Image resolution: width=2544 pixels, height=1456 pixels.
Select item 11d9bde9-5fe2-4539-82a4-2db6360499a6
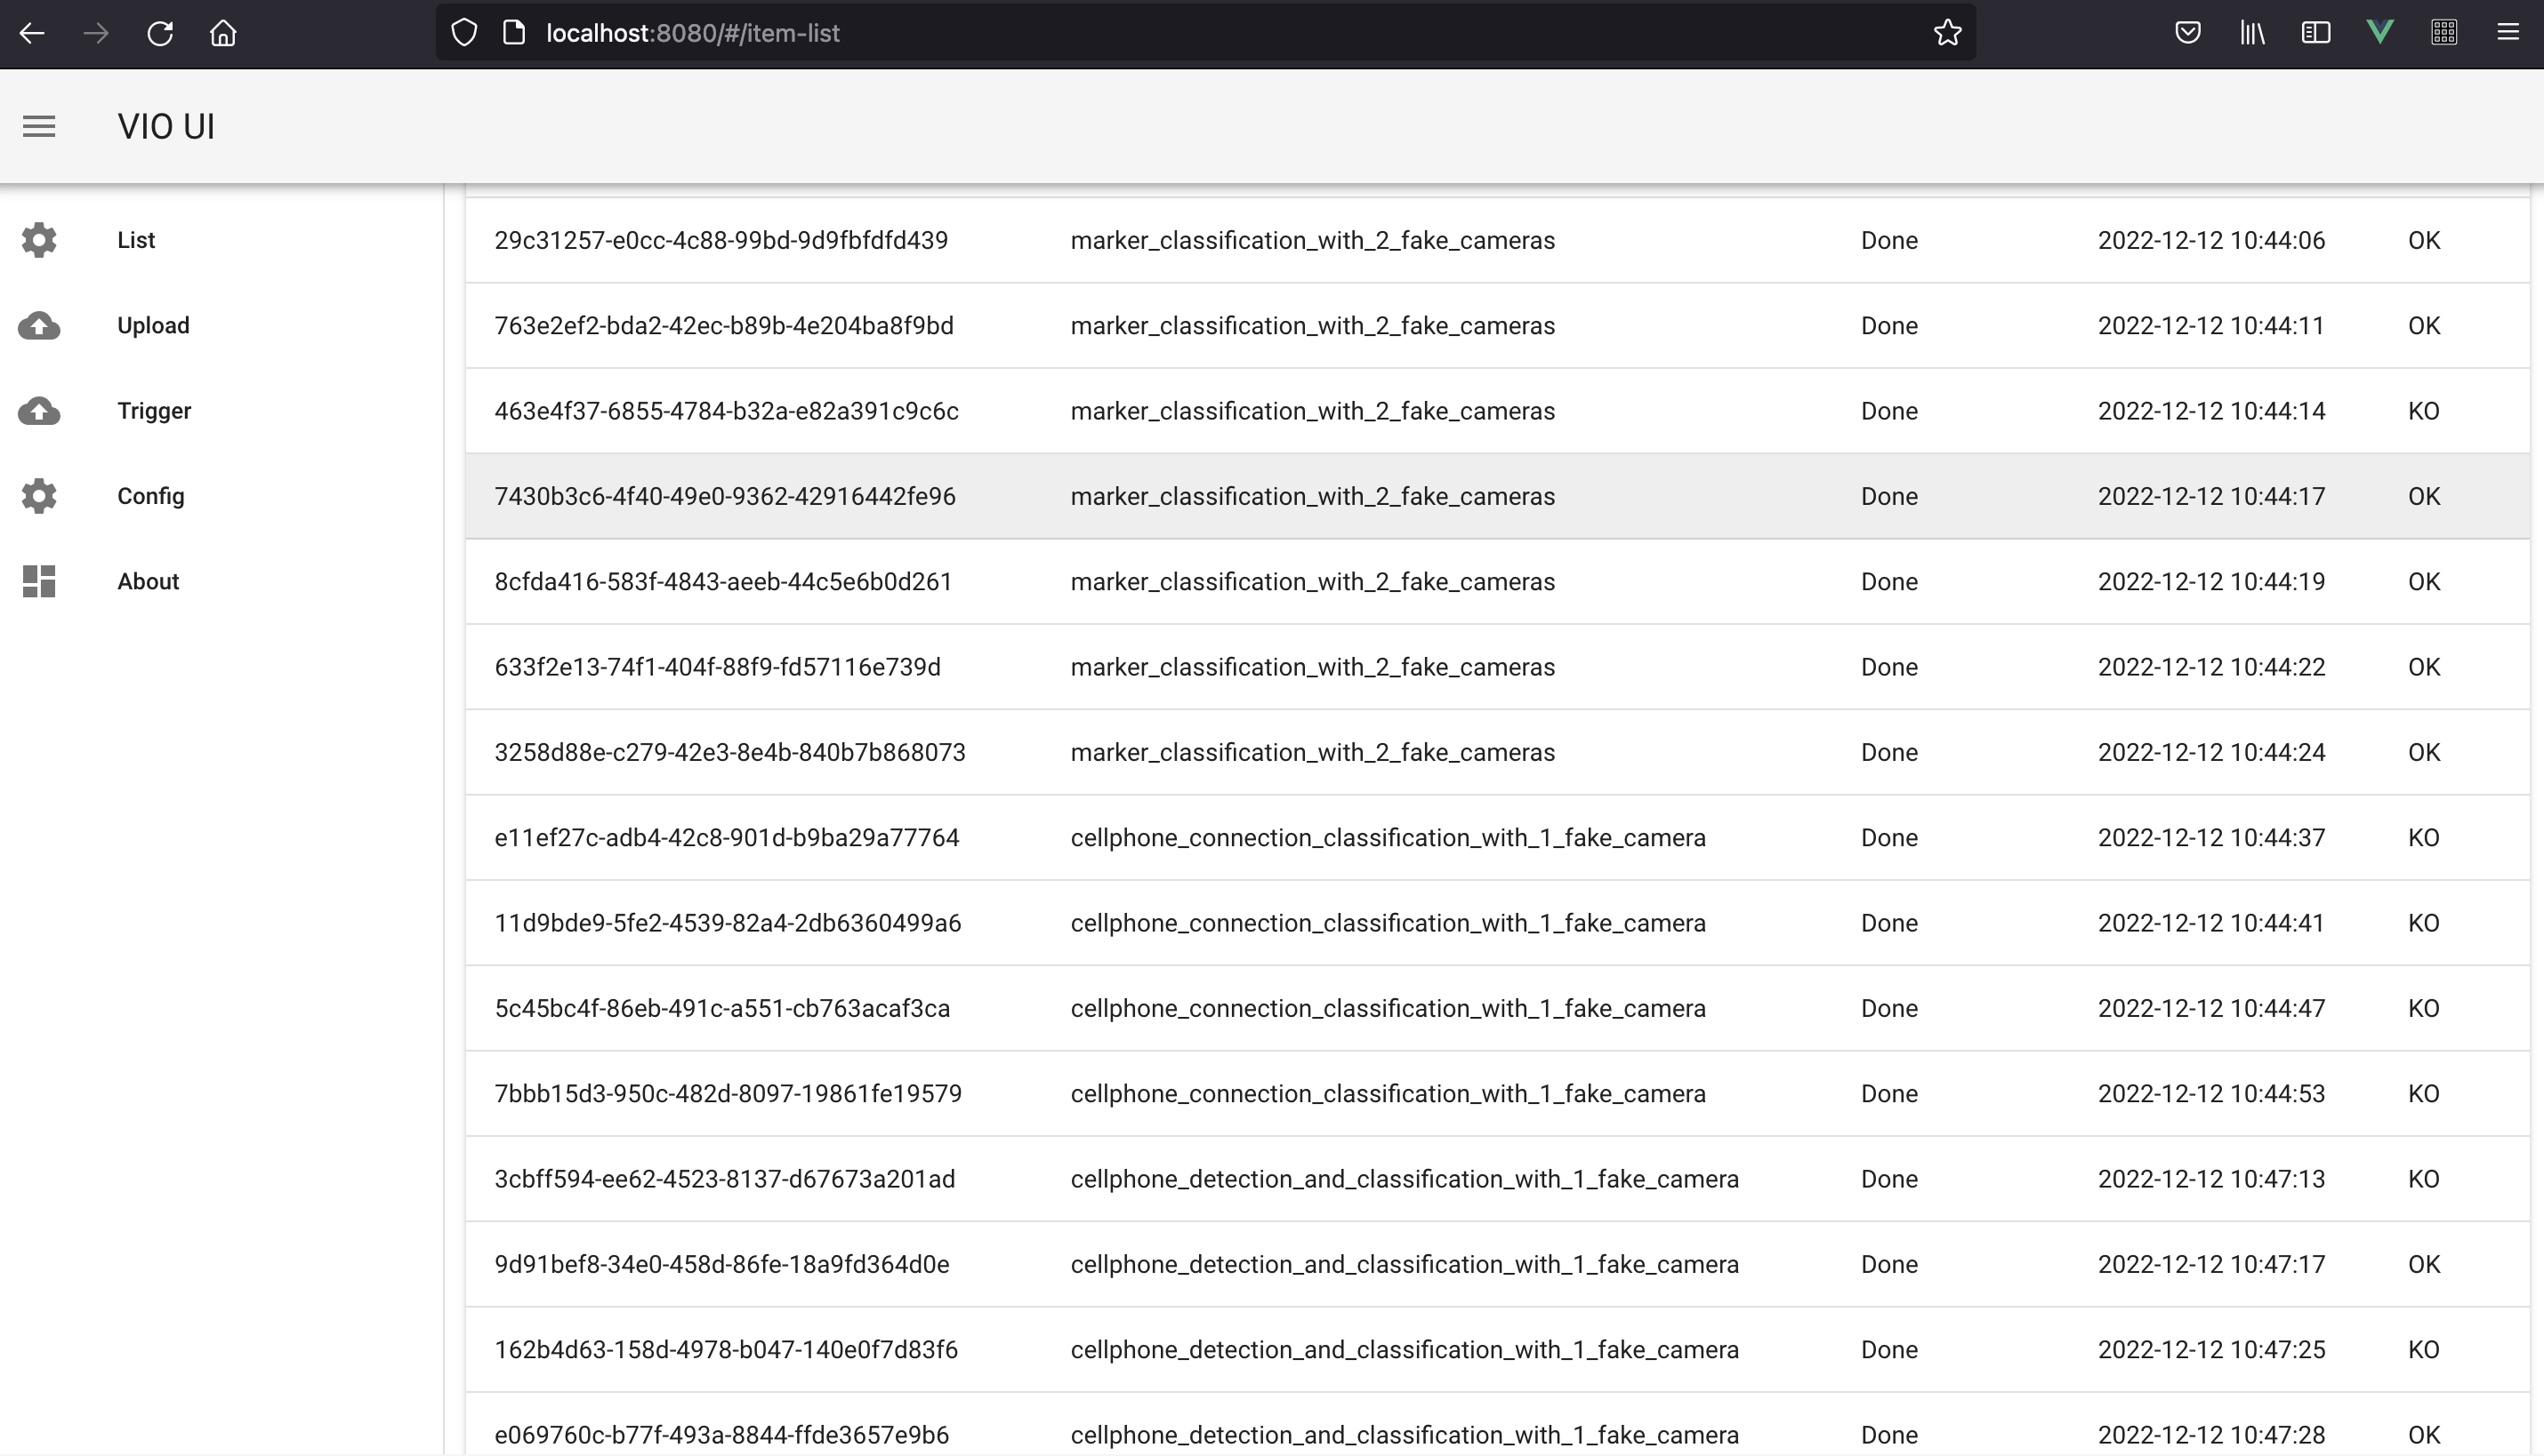[1496, 923]
